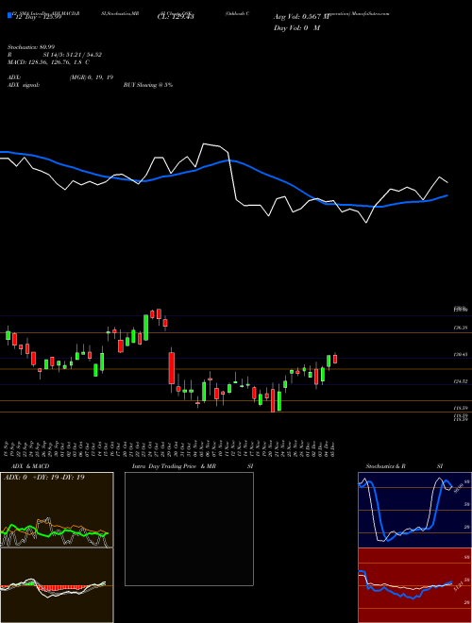Click the RSI chart with the red background

point(414,585)
